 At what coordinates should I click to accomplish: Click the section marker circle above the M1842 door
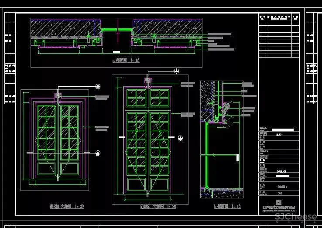[x=177, y=71]
